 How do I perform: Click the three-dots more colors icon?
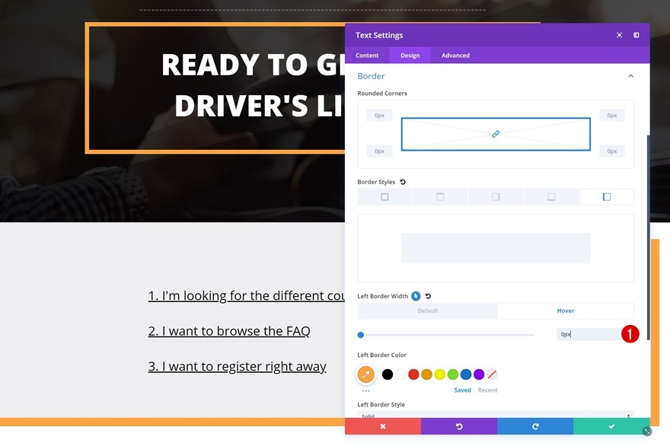click(x=365, y=390)
